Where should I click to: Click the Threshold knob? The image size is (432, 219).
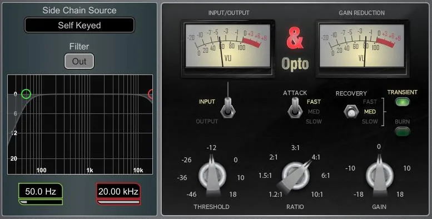(x=212, y=176)
